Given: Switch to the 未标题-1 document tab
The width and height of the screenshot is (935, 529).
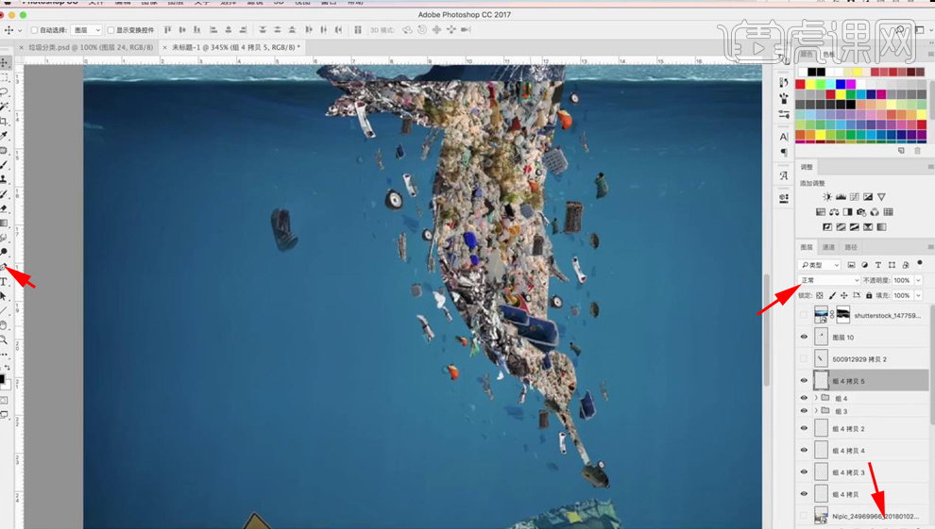Looking at the screenshot, I should [x=235, y=47].
